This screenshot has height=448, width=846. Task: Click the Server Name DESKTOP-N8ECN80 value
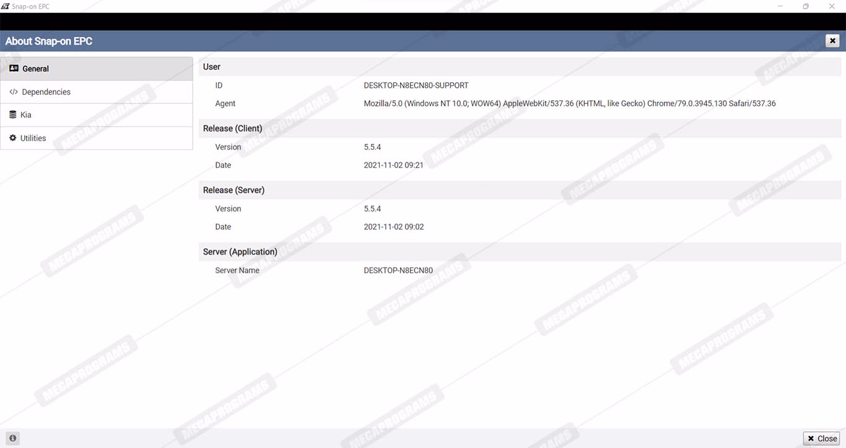398,270
